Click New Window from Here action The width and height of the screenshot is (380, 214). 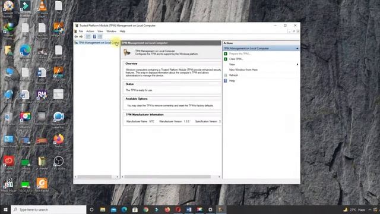[x=243, y=70]
